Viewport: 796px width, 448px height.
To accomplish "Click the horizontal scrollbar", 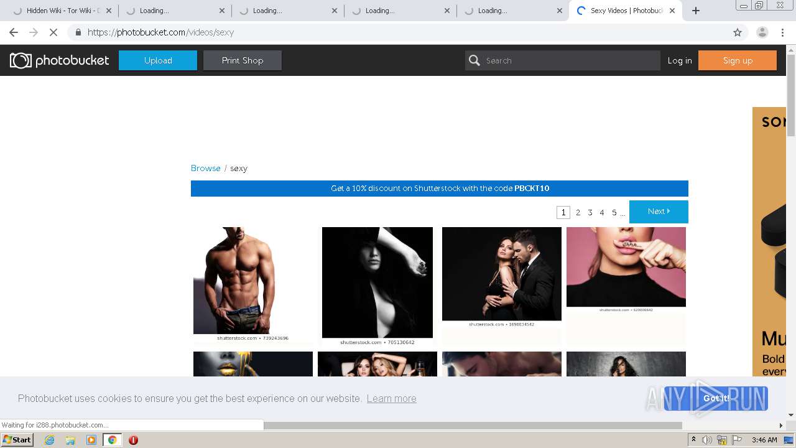I will [473, 426].
